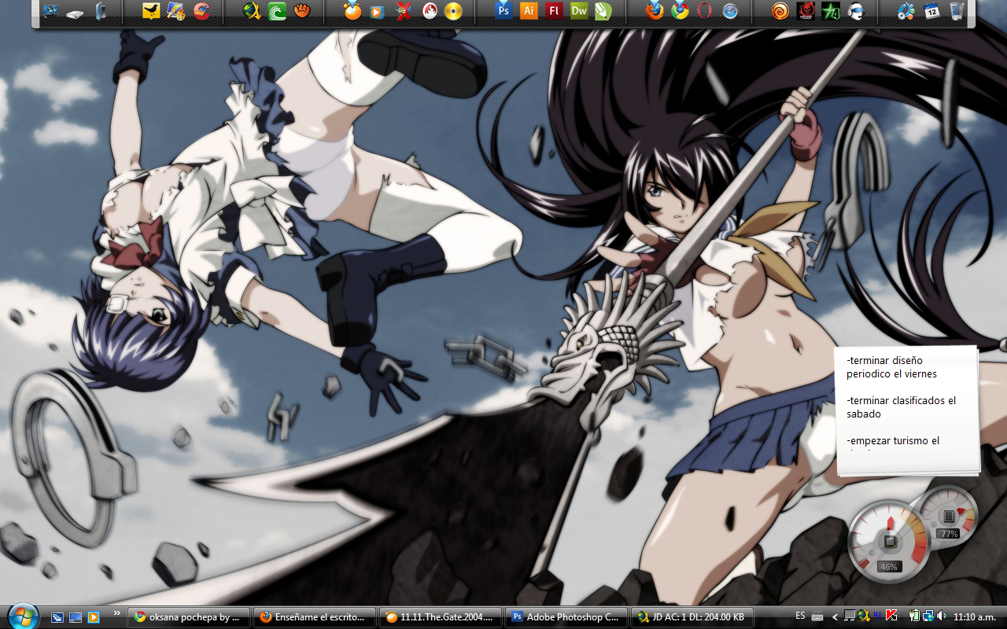Screen dimensions: 1007x629
Task: Click the red antivirus icon in the tray
Action: 891,616
